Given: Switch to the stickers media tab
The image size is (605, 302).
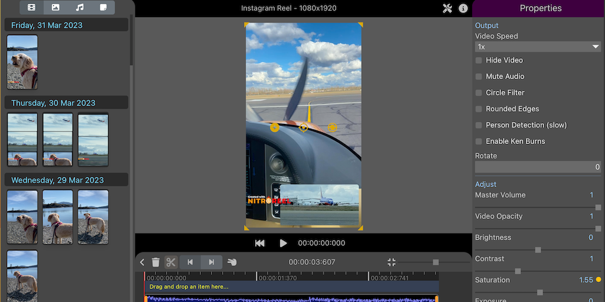Looking at the screenshot, I should click(103, 7).
